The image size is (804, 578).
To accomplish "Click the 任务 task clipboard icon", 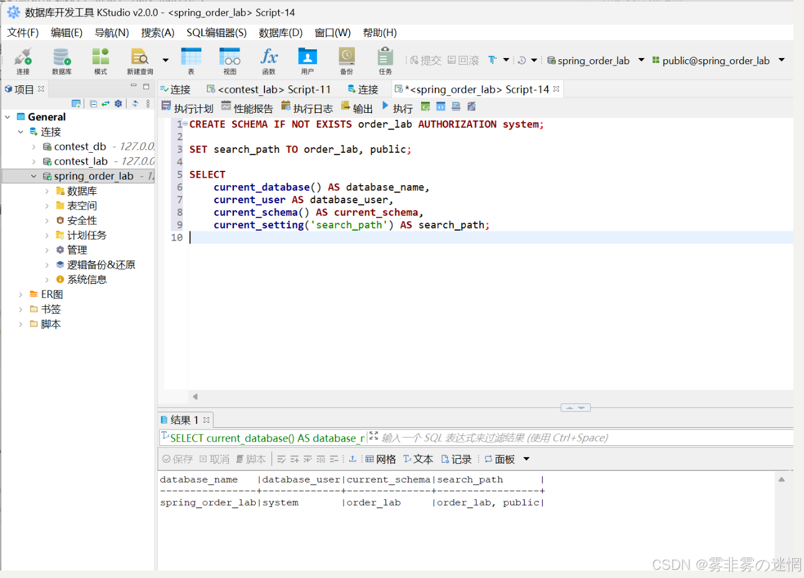I will coord(385,60).
